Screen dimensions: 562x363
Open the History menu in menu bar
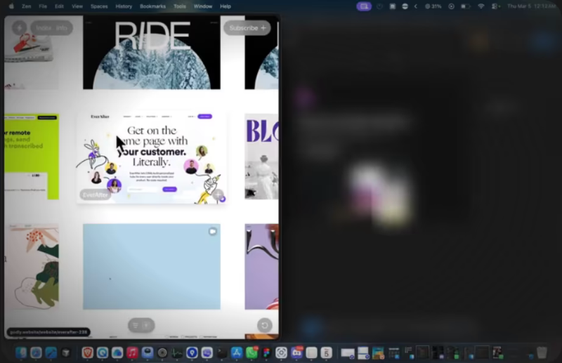[124, 6]
